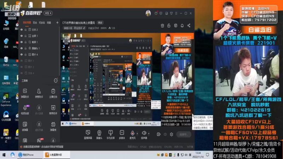Open the user avatar in title bar
The height and width of the screenshot is (159, 283).
click(x=148, y=13)
